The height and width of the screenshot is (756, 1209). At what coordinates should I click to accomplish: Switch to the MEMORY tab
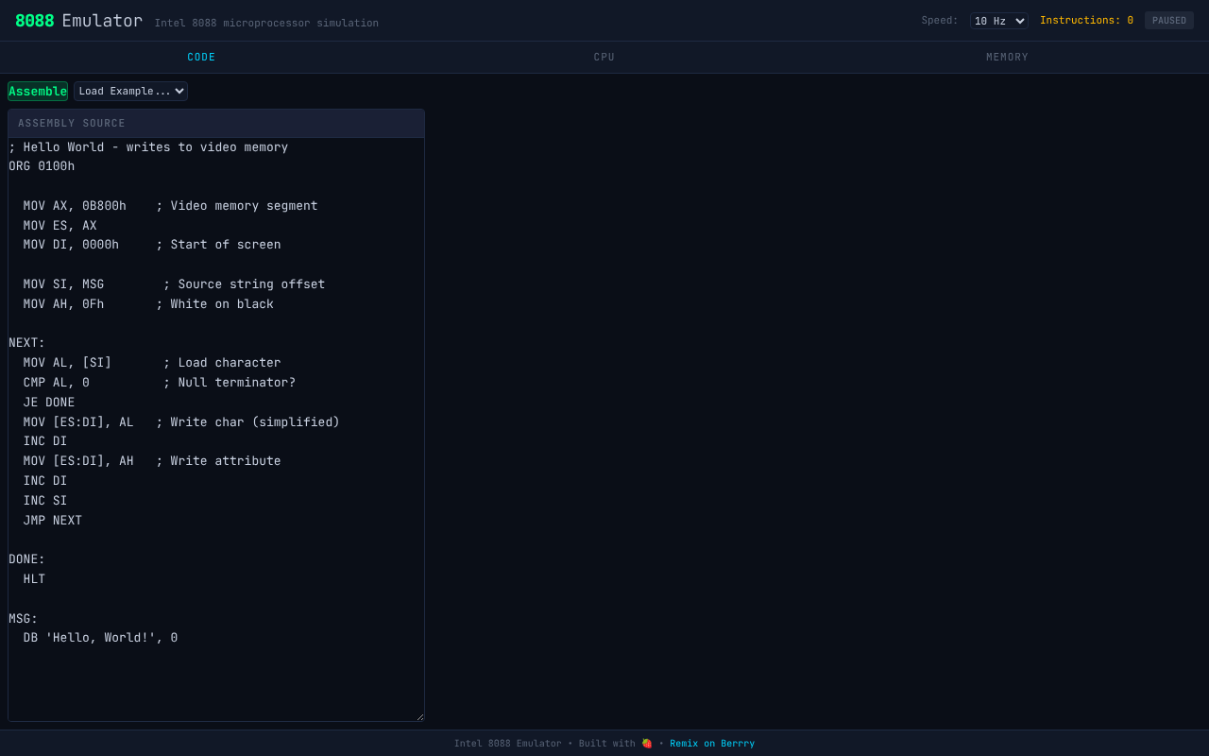[x=1007, y=58]
